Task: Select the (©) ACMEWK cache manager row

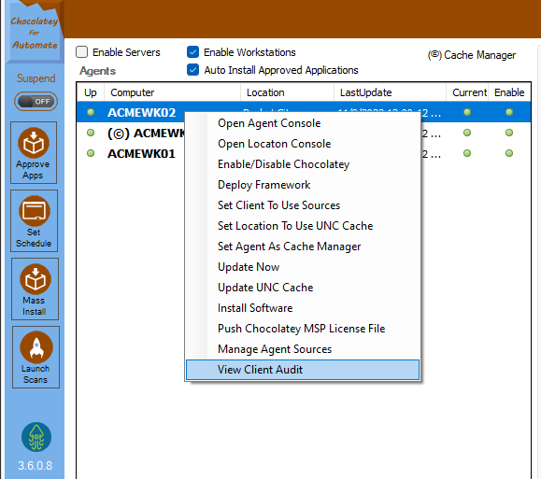Action: point(304,133)
